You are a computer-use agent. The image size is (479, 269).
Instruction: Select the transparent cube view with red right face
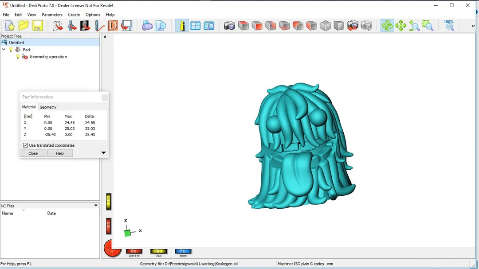[x=271, y=26]
